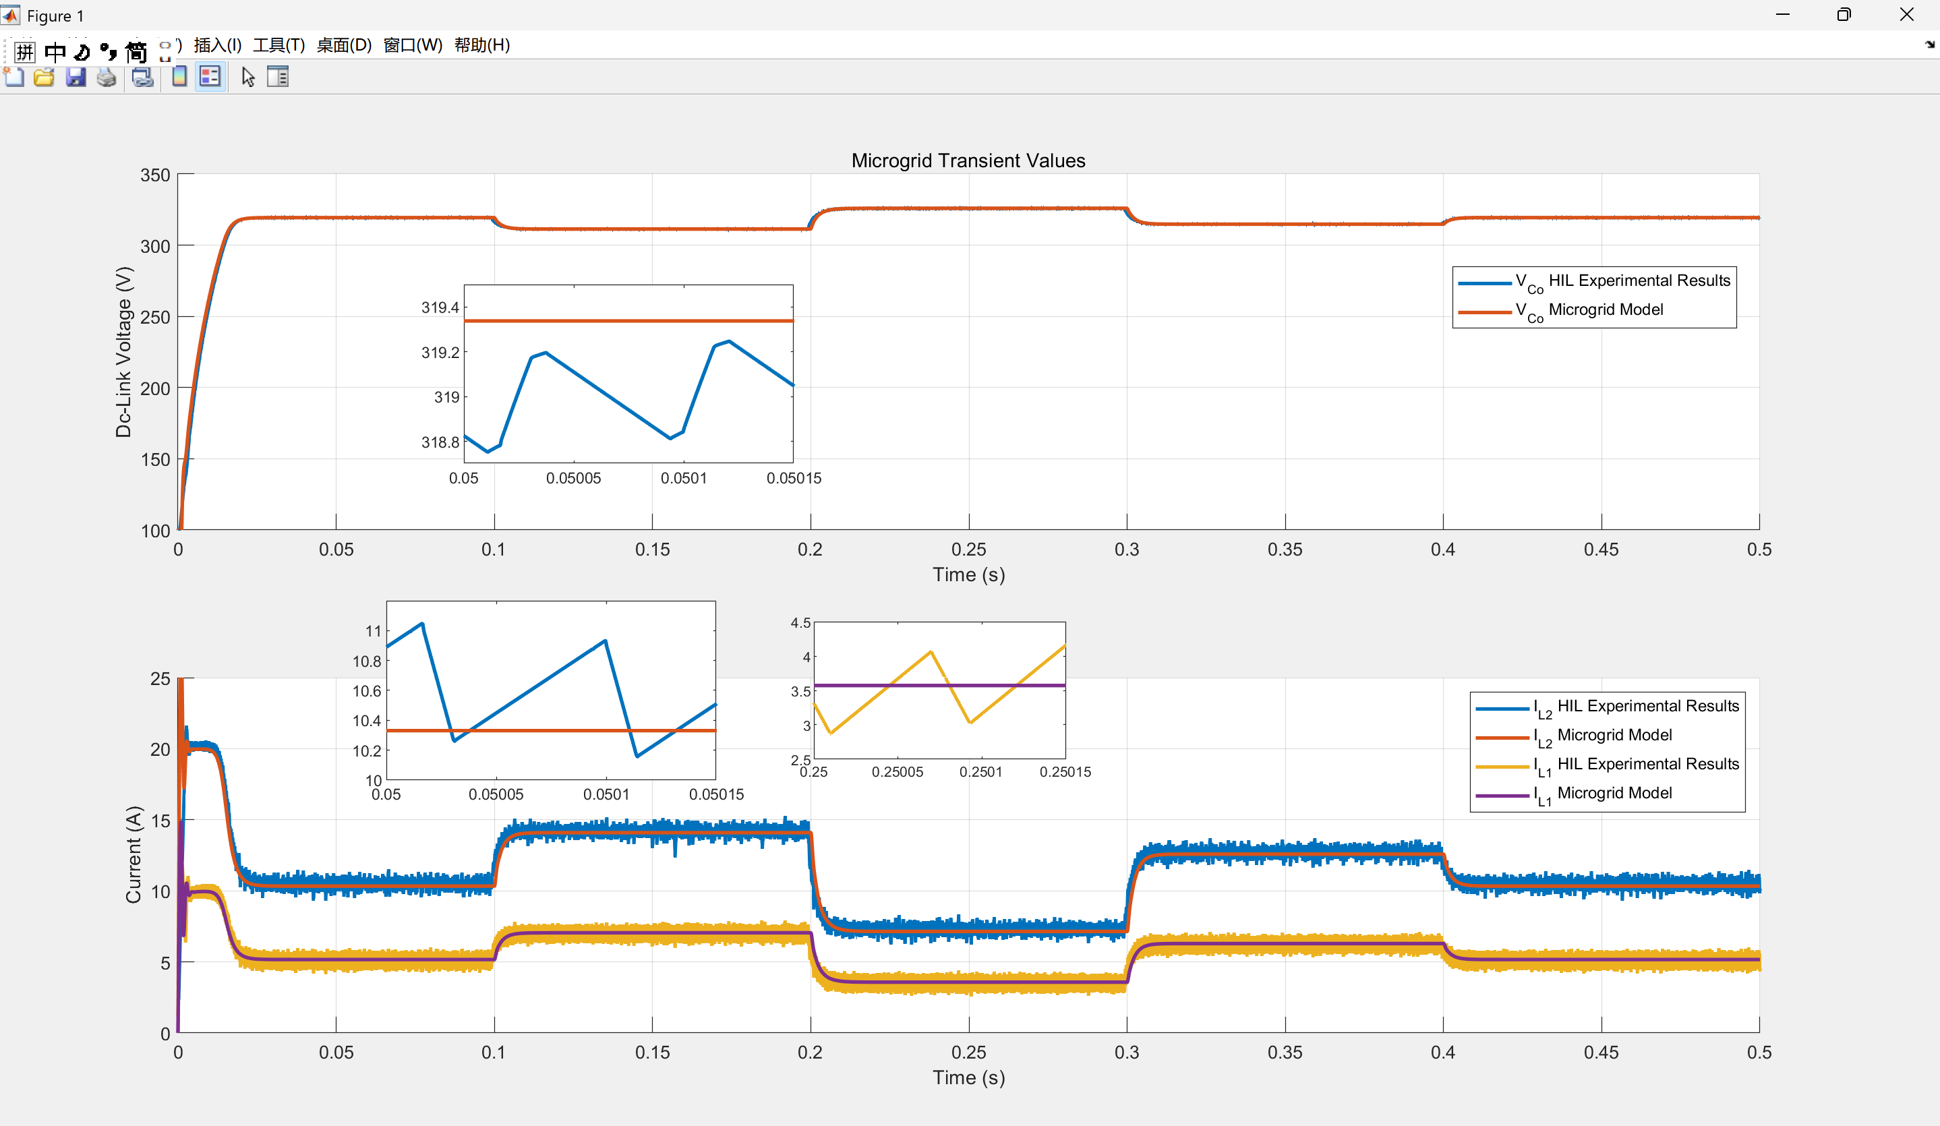Image resolution: width=1940 pixels, height=1126 pixels.
Task: Click the Open File folder icon
Action: tap(44, 77)
